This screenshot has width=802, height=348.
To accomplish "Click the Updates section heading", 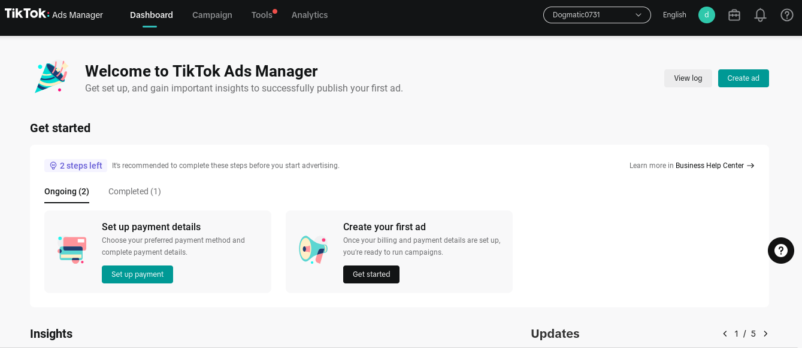I will point(555,334).
